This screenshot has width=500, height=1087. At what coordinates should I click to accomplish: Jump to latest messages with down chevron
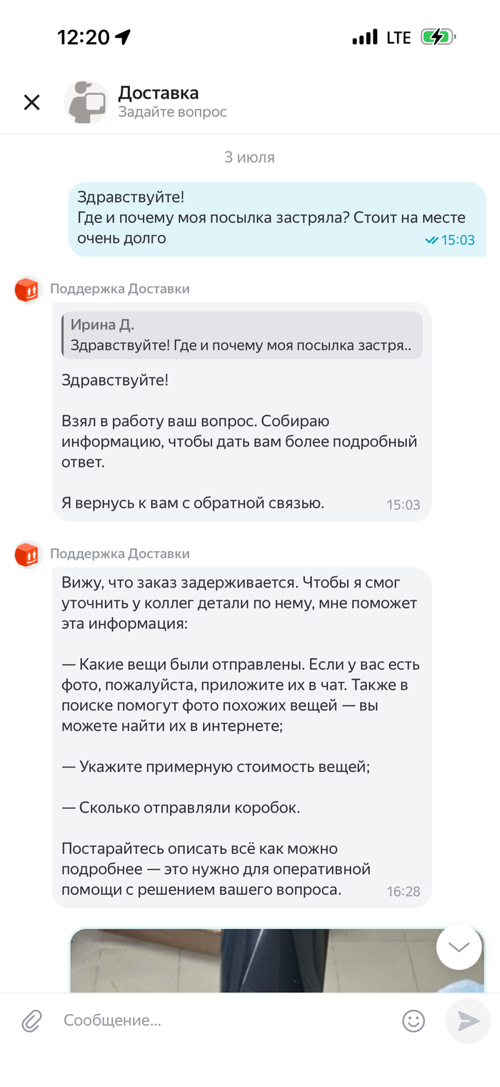pos(459,947)
